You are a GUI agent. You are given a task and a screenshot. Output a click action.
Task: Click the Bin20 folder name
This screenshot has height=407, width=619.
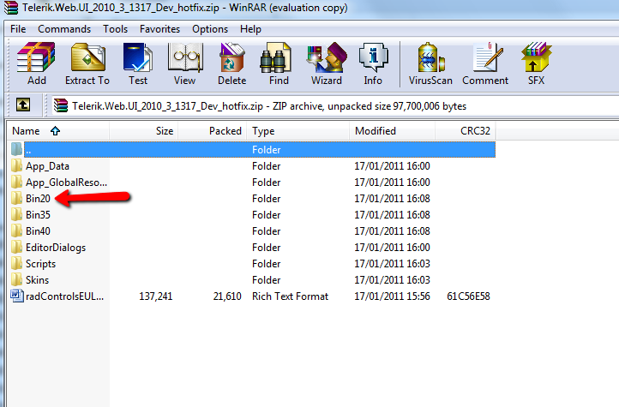click(38, 199)
